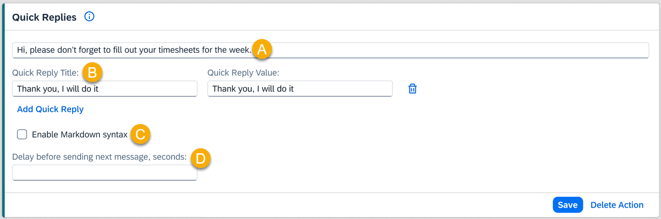Click the "Quick Reply Title:" label

[x=45, y=73]
